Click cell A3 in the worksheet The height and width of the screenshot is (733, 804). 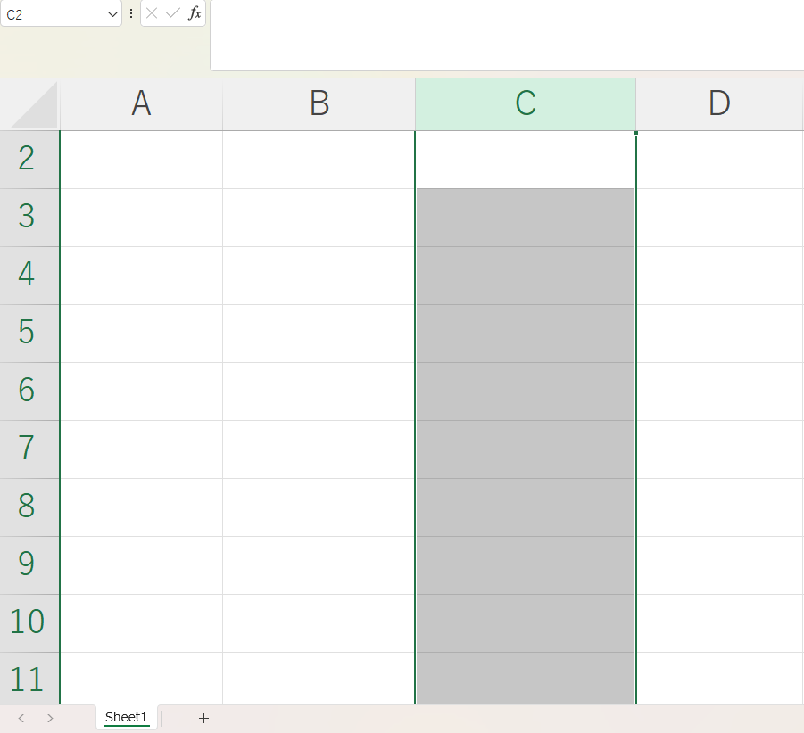point(142,218)
